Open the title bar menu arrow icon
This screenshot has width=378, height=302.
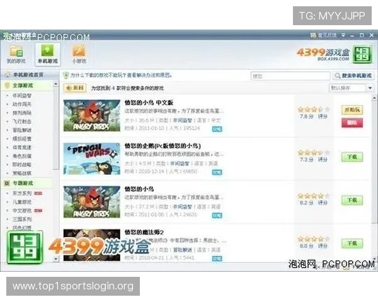coord(343,35)
